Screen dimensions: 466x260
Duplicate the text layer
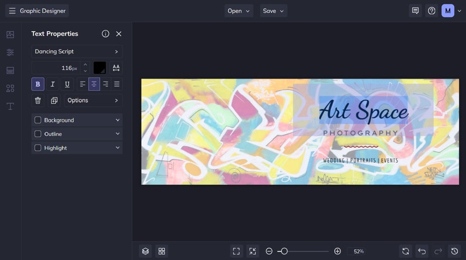tap(54, 100)
